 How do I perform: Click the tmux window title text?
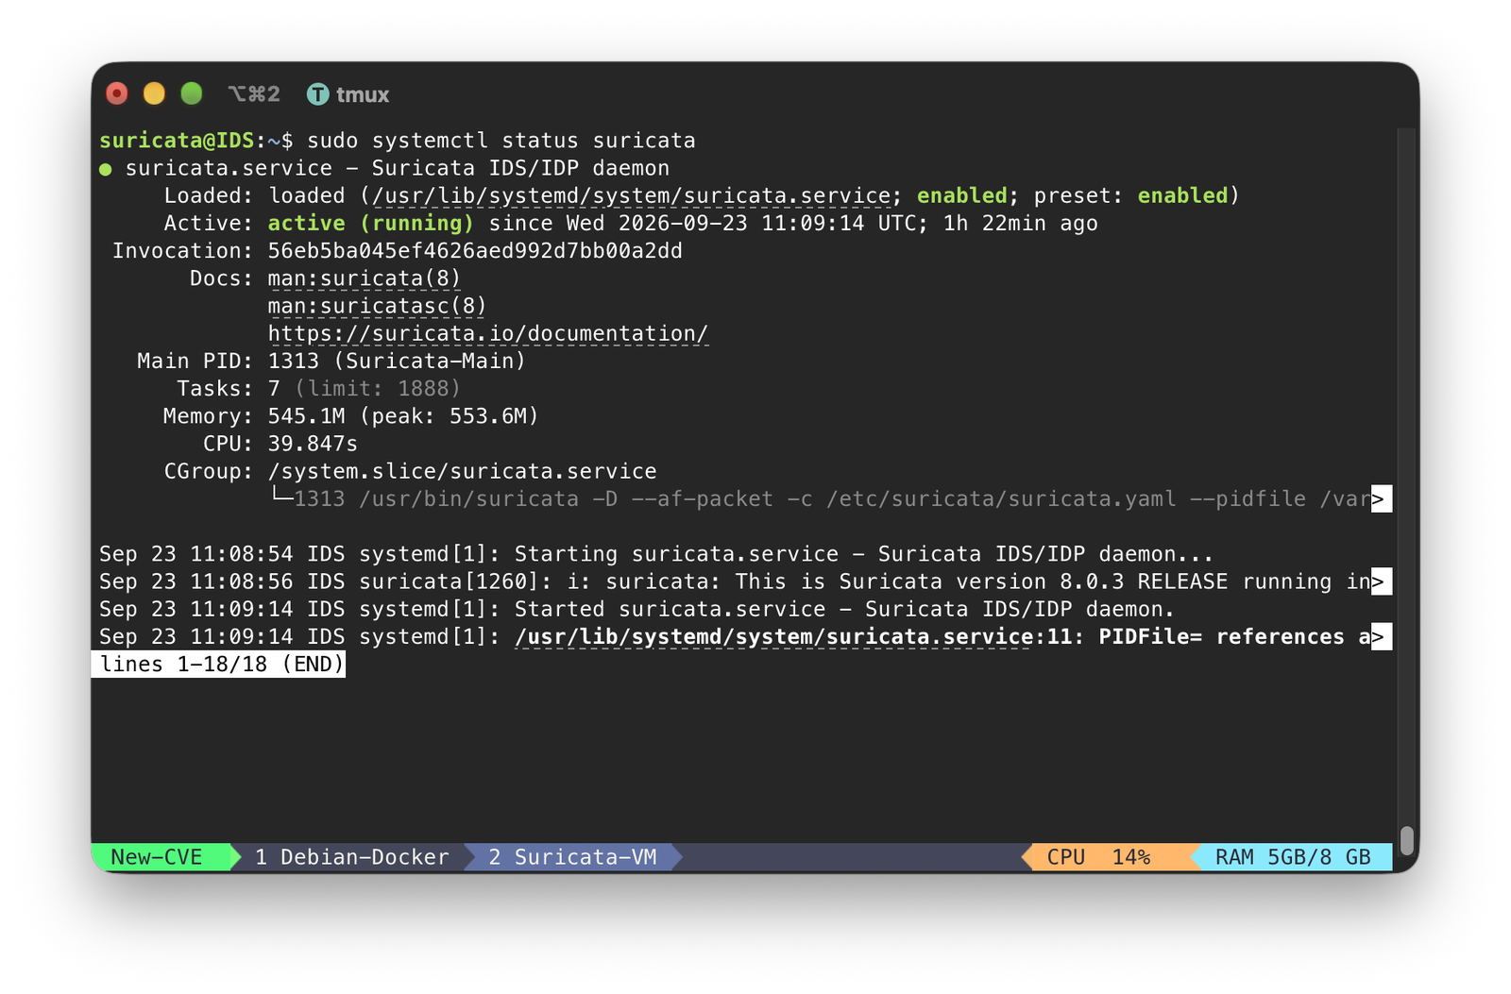click(363, 94)
